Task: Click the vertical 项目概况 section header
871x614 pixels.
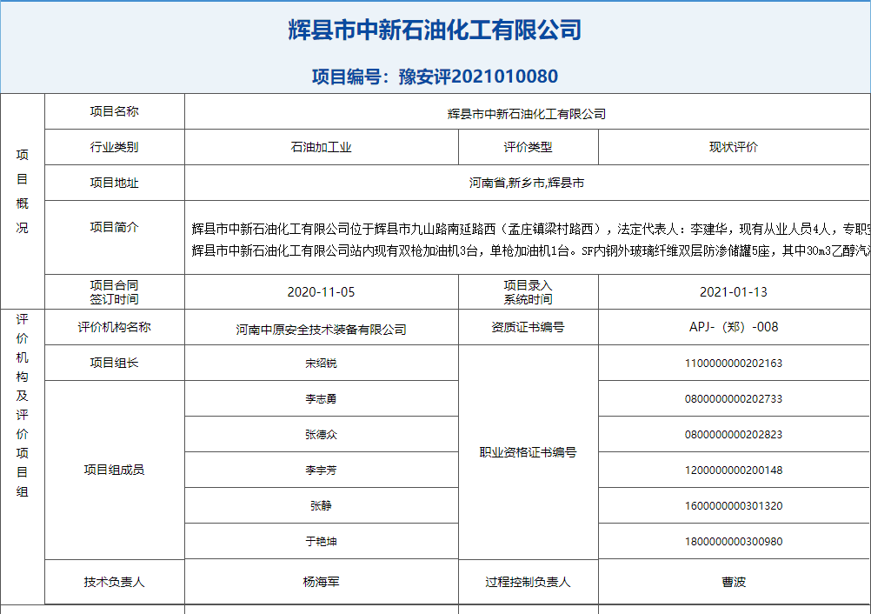Action: [x=23, y=191]
